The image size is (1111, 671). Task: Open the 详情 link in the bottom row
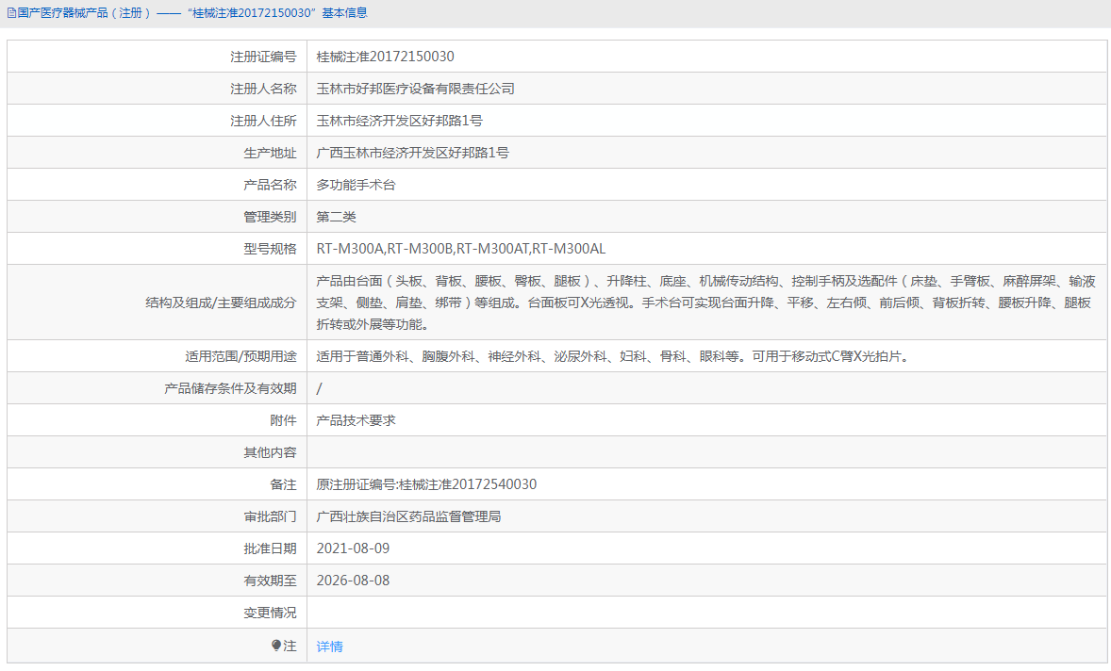pos(328,646)
